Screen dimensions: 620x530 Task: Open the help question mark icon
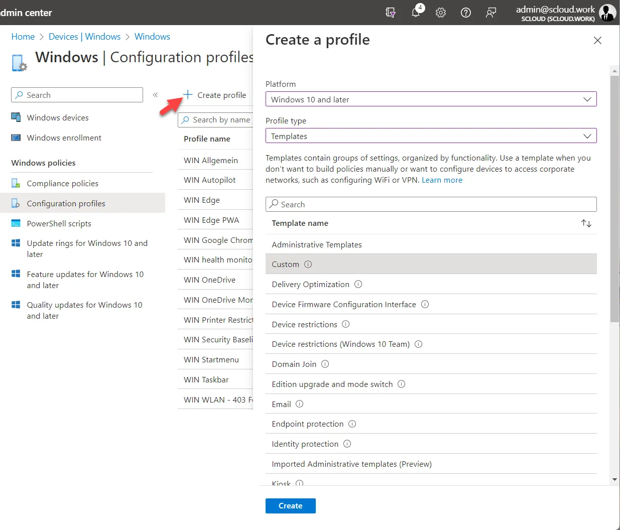[x=466, y=13]
